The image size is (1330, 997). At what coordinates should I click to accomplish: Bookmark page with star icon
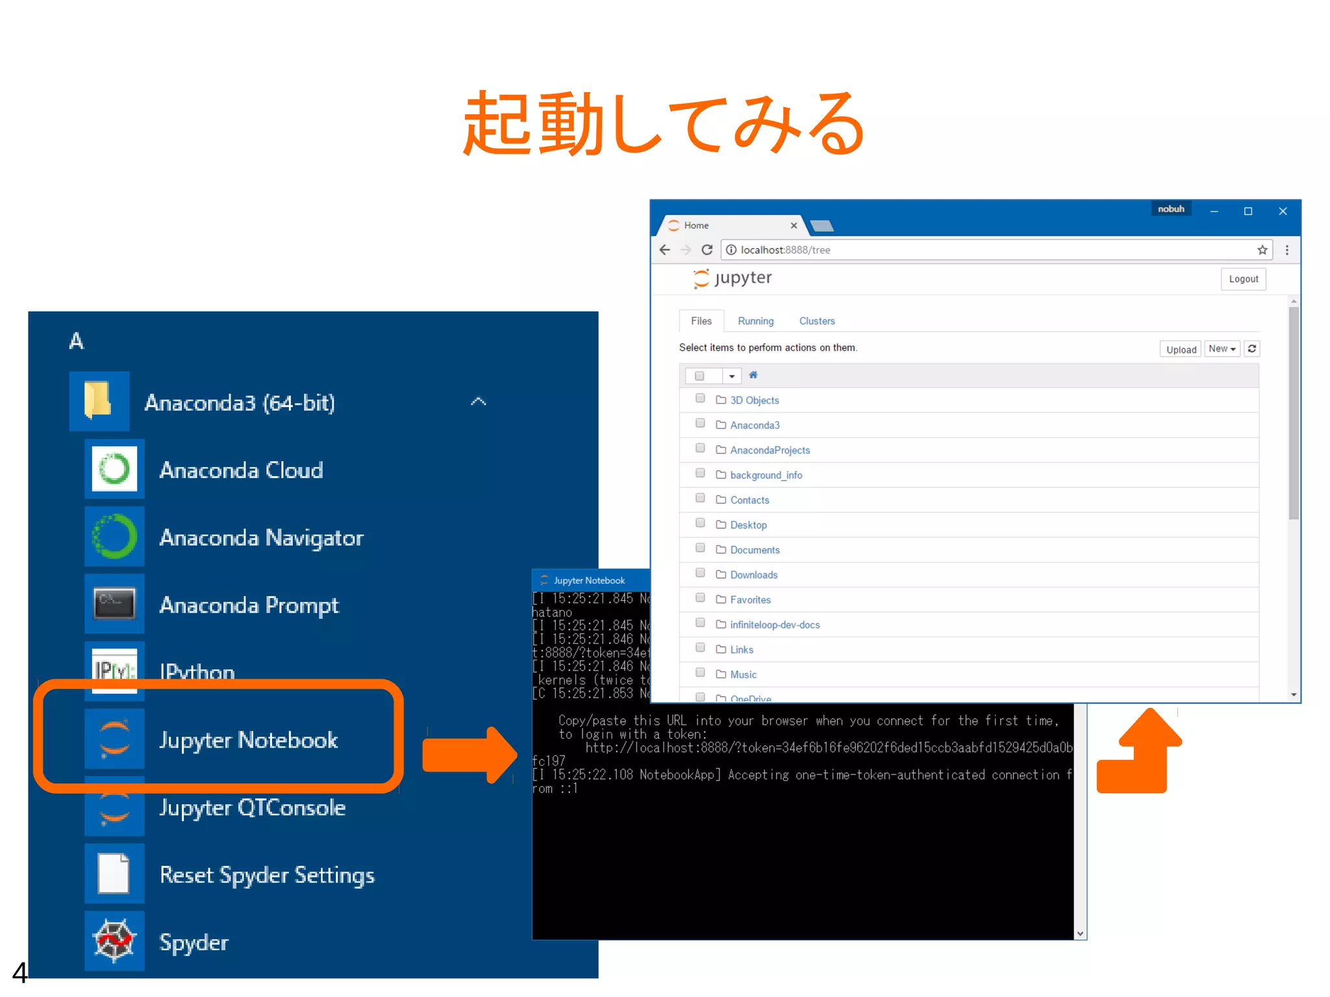[x=1262, y=250]
